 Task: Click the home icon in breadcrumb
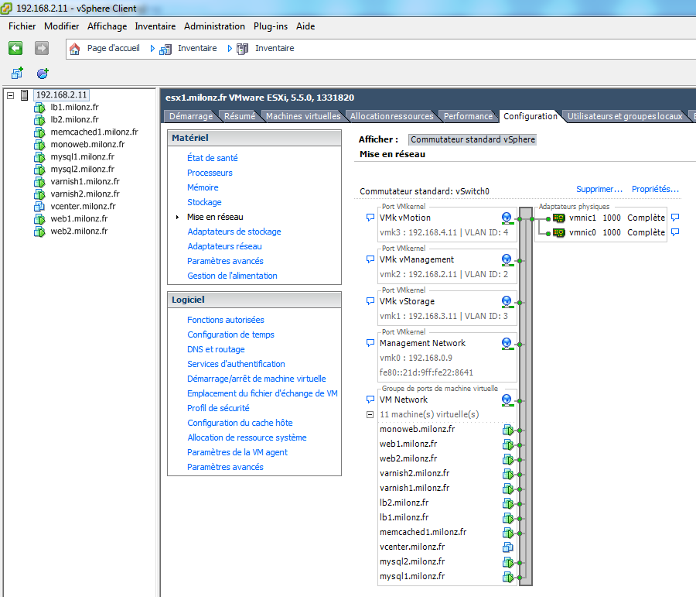(x=74, y=49)
